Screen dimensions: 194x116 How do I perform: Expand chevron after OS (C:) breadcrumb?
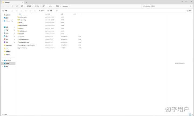(41, 6)
